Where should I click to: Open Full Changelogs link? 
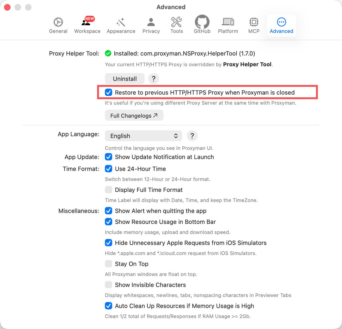[134, 115]
